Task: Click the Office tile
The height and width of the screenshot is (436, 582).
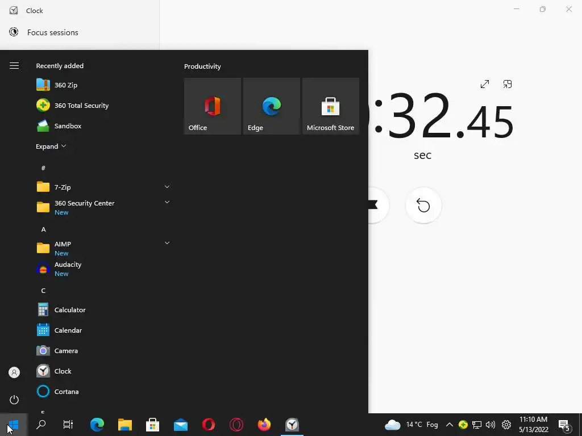Action: coord(213,106)
